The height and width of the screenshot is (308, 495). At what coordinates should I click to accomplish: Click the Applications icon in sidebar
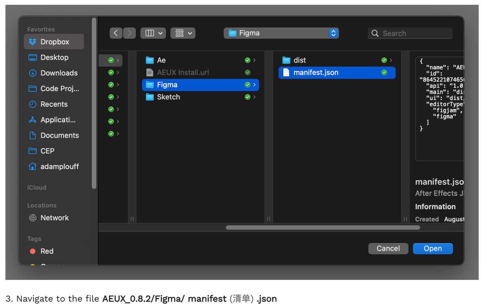point(33,120)
